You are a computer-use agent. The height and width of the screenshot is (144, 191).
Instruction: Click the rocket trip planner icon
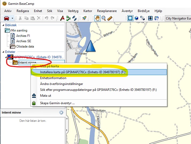(x=84, y=18)
